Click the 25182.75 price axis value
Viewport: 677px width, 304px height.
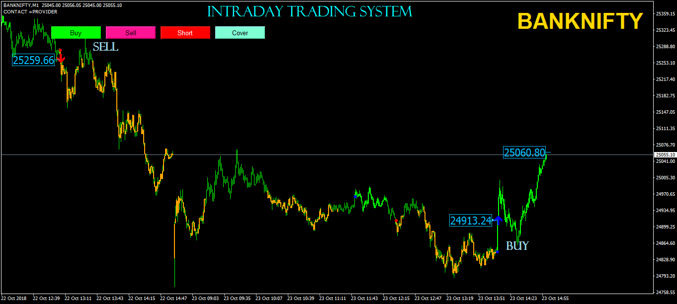pos(666,96)
